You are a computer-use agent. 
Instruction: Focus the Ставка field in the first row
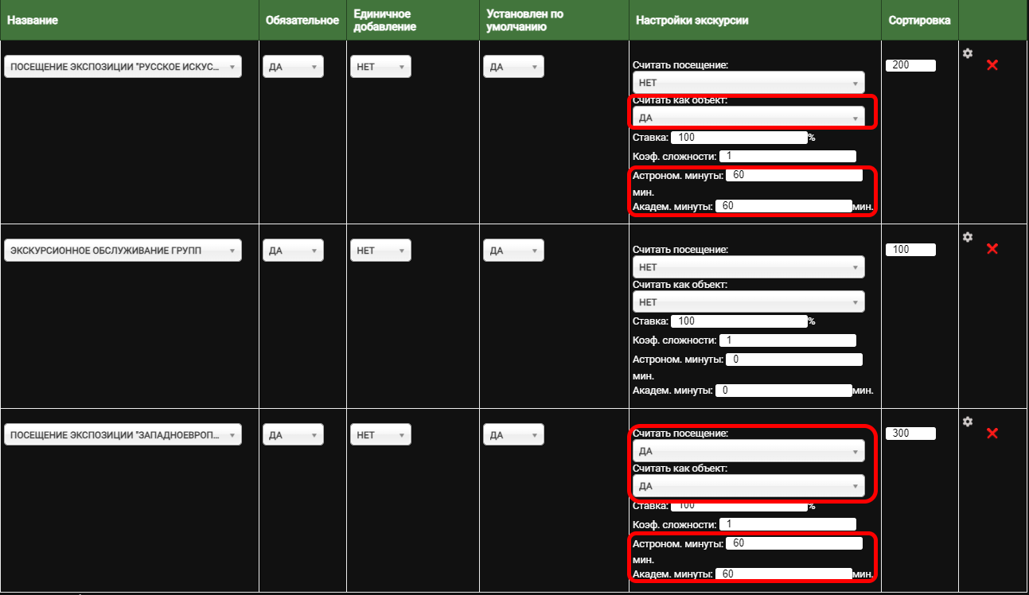click(x=739, y=138)
